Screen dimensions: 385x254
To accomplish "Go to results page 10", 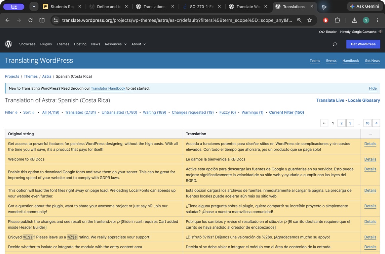I will point(367,123).
